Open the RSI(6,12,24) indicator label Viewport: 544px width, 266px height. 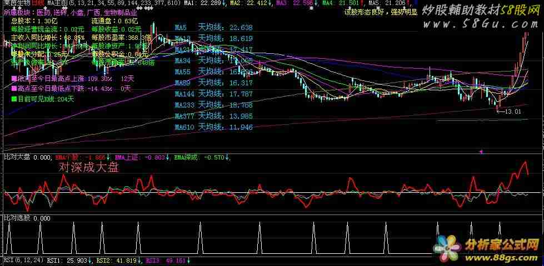pyautogui.click(x=22, y=259)
